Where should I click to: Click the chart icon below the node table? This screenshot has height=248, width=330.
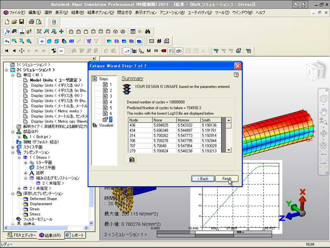132,158
